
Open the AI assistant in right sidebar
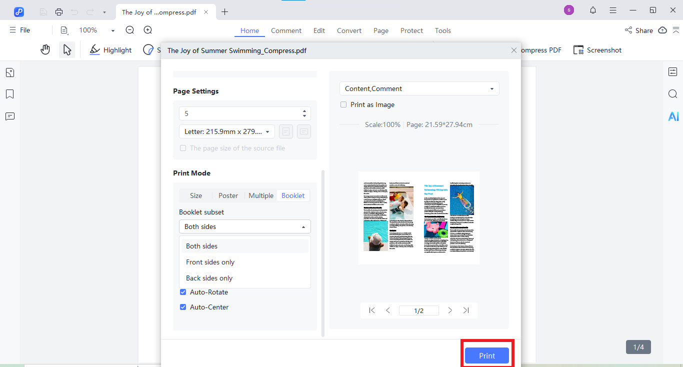tap(673, 116)
